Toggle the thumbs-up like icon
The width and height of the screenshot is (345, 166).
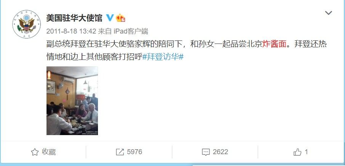297,152
